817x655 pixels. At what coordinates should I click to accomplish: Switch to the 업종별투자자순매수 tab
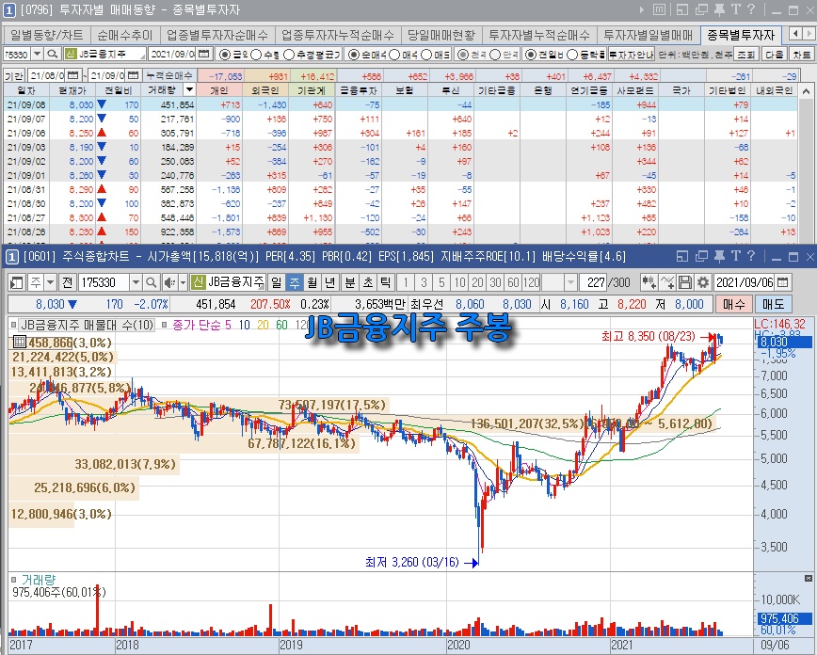[217, 35]
